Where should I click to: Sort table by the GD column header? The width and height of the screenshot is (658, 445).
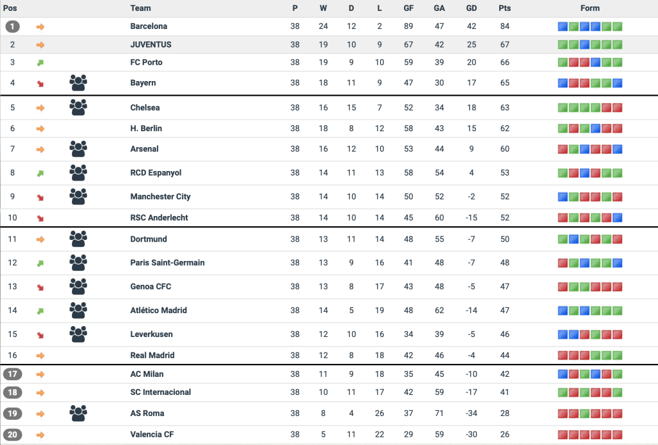point(471,8)
